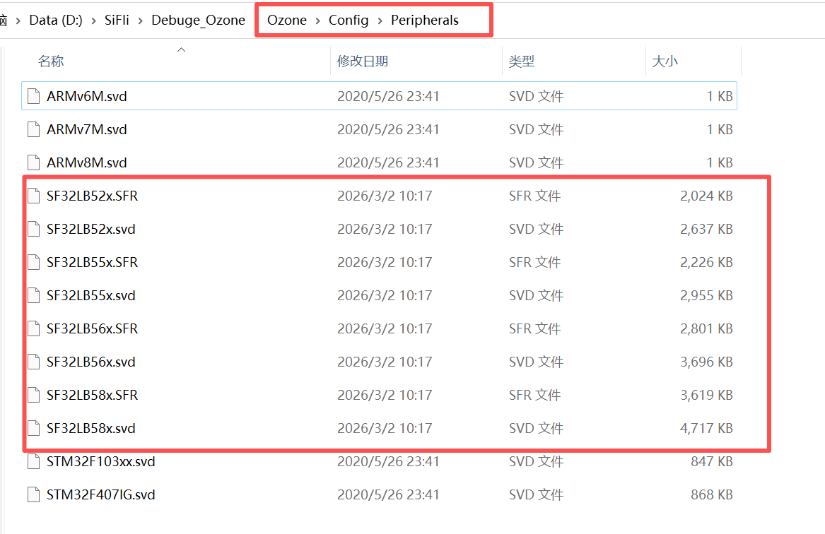Click file icon of SF32LB52x.SFR

(34, 196)
